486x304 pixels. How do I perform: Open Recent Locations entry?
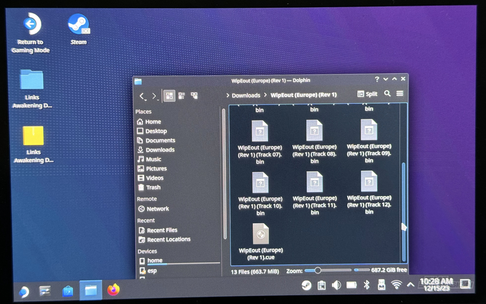click(x=164, y=239)
